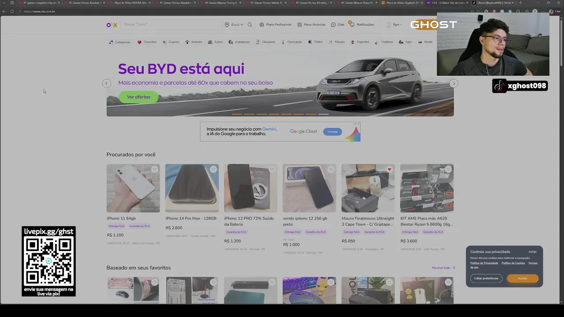Switch to the Placa de Vídeo NVIDIA tab
The image size is (564, 317).
coord(131,3)
